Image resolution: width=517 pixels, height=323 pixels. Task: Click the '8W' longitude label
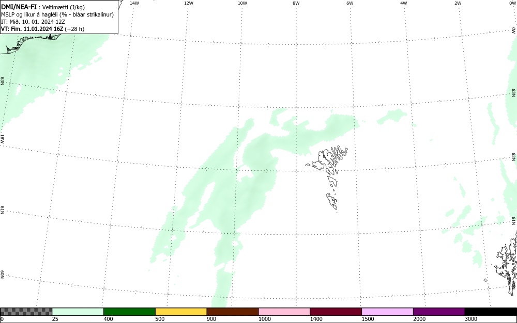coord(296,3)
